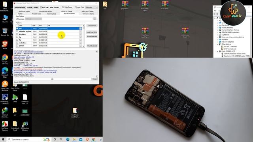253x142 pixels.
Task: Open the Photoshop shortcut on desktop
Action: pos(5,99)
